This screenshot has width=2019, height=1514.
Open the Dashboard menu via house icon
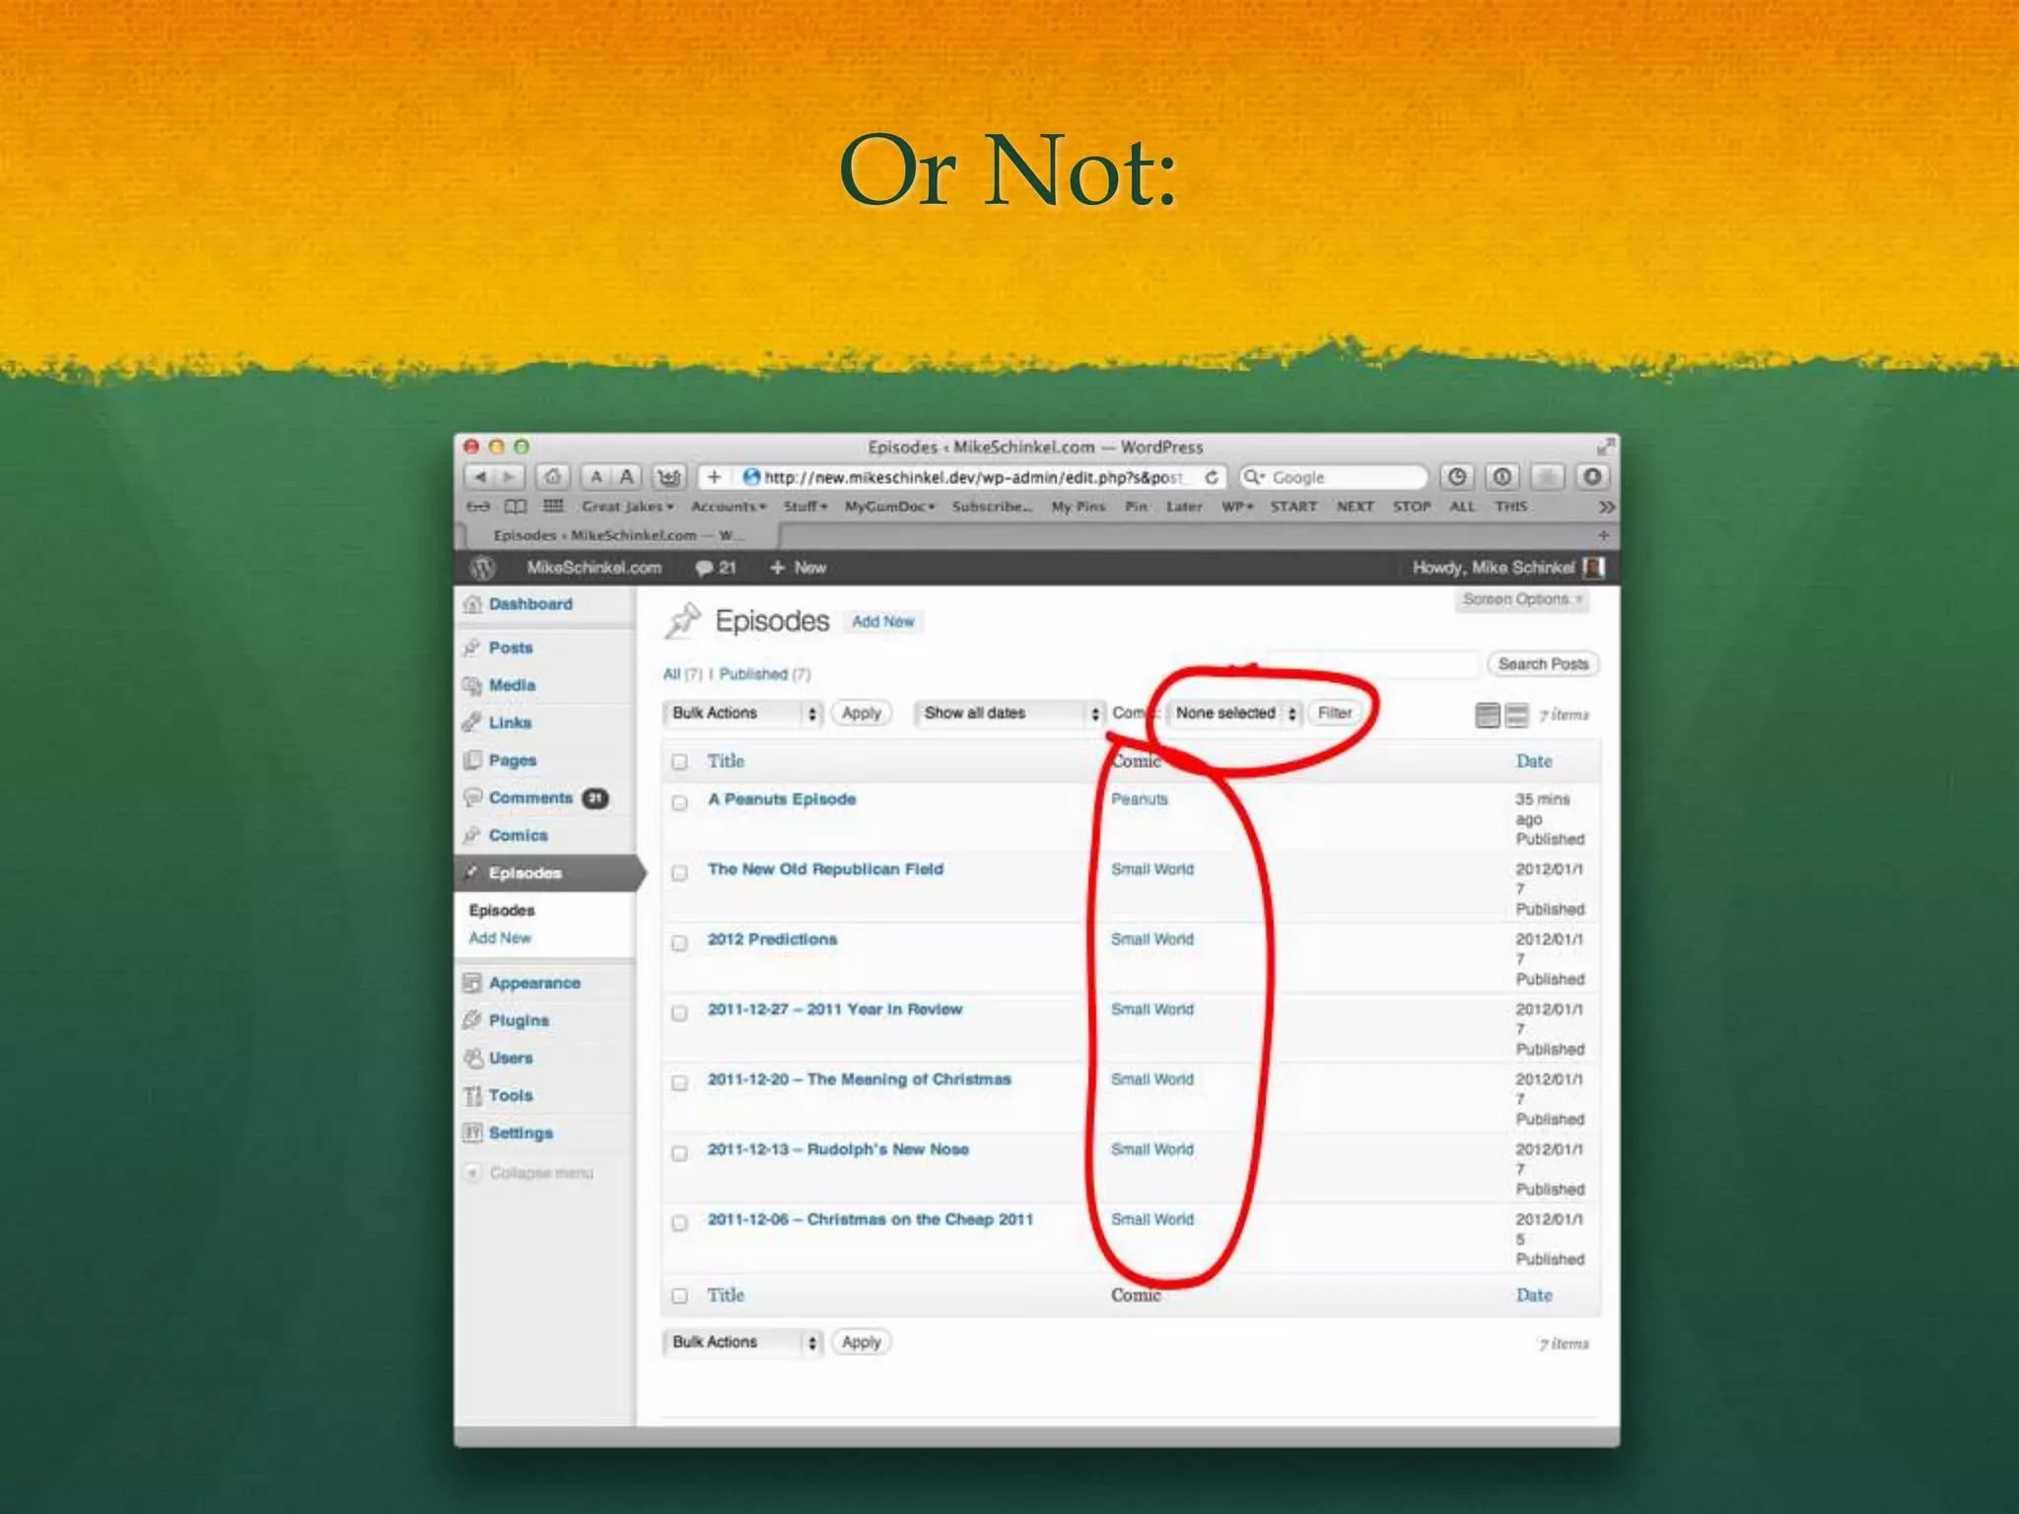(472, 604)
